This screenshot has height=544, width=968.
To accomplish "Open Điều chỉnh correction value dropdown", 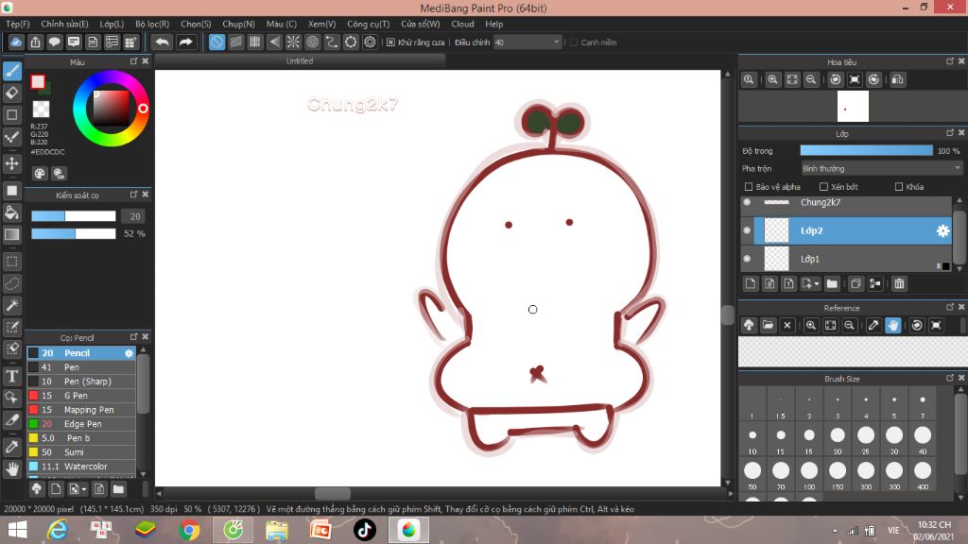I will [x=527, y=42].
